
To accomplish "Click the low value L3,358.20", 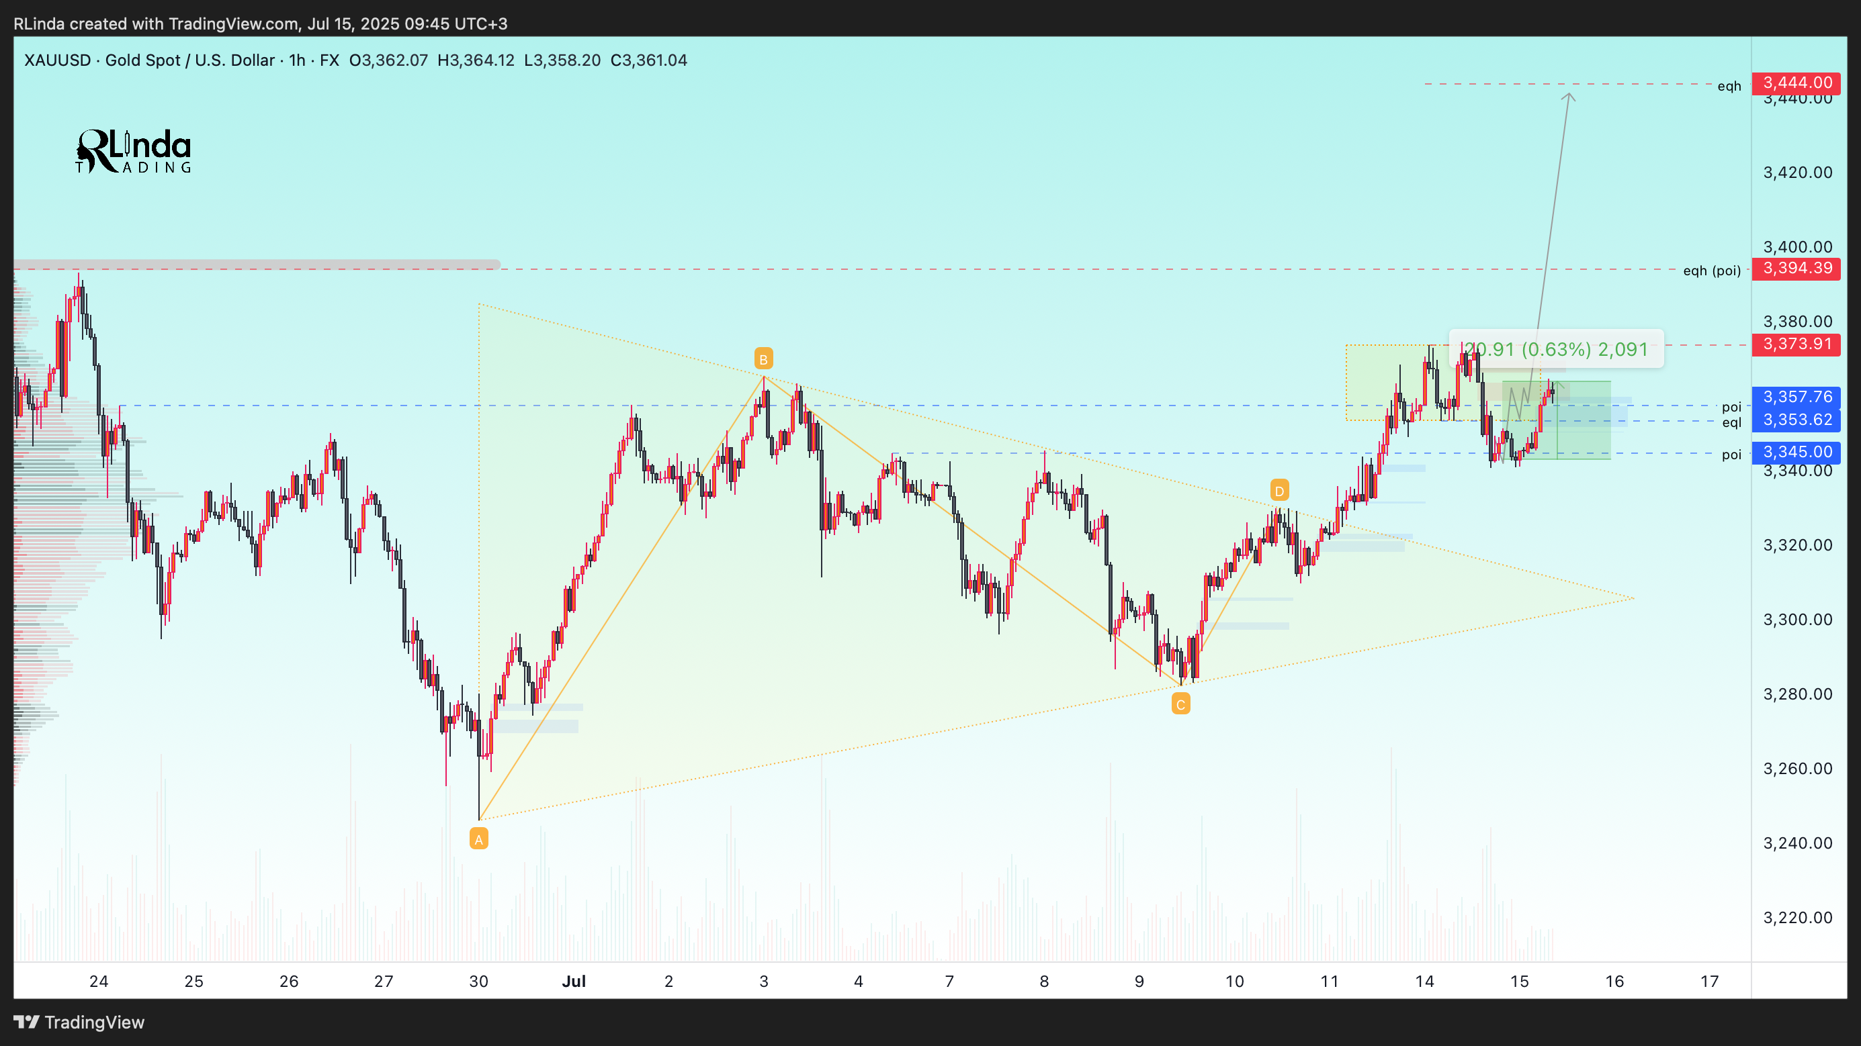I will point(562,60).
